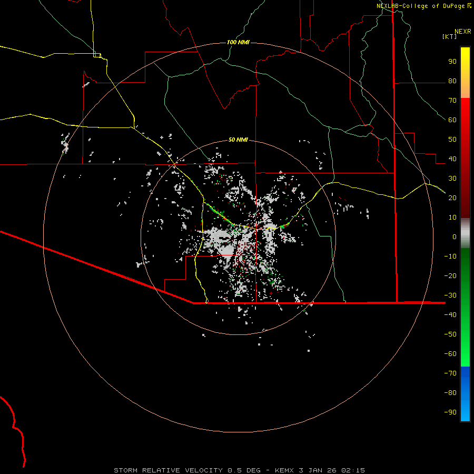
Task: Click the 90 value on velocity scale
Action: (452, 62)
